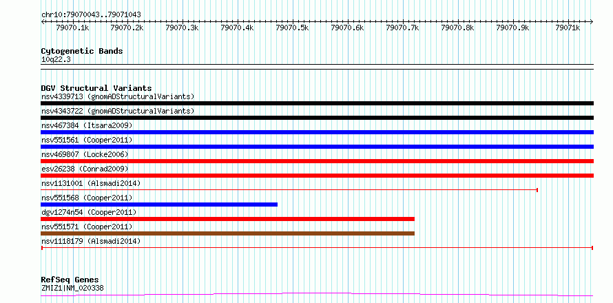613x303 pixels.
Task: Click the 79070.1k ruler tick label
Action: [73, 28]
